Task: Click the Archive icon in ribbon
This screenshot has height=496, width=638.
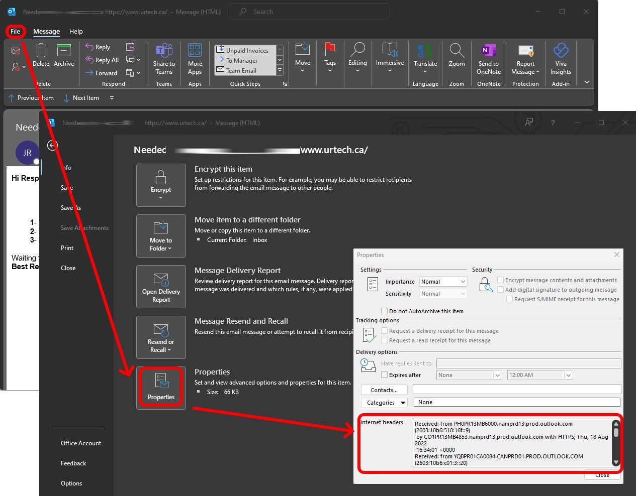Action: (64, 51)
